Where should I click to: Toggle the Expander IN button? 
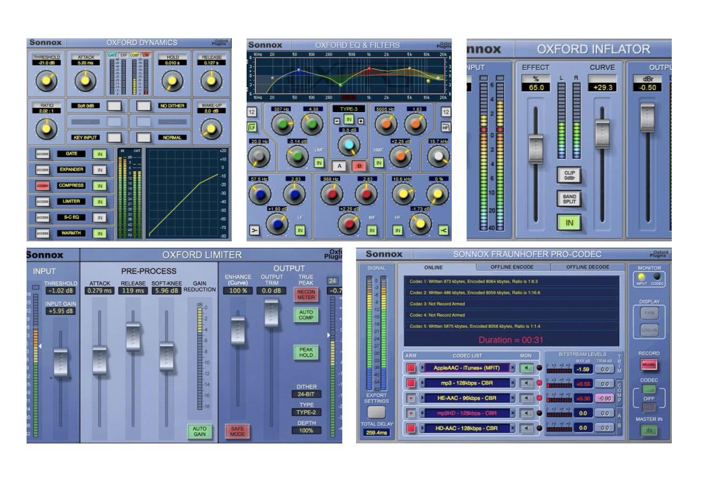point(99,170)
